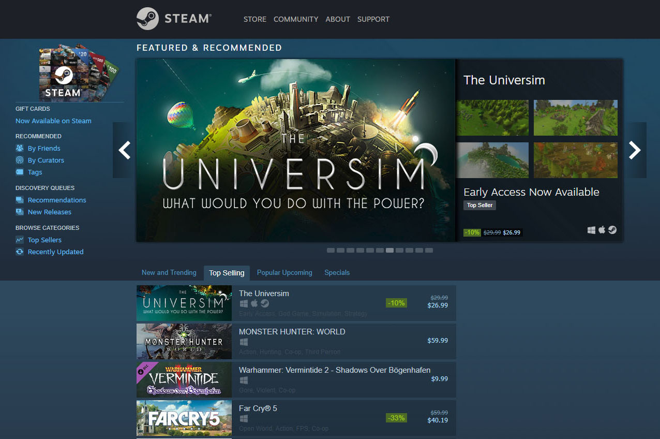Open the New Releases queue icon
This screenshot has height=439, width=660.
click(20, 212)
